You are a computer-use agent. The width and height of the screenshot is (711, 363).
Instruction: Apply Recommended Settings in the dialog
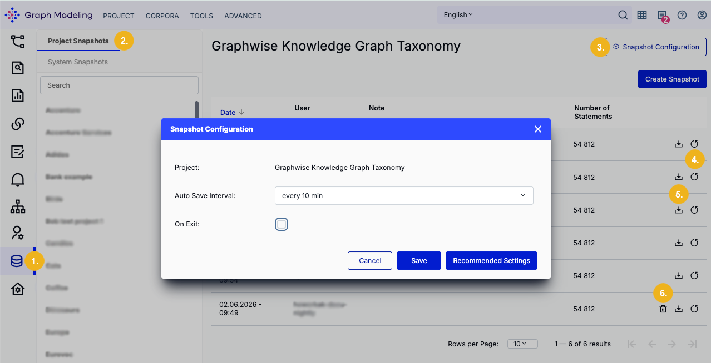491,261
